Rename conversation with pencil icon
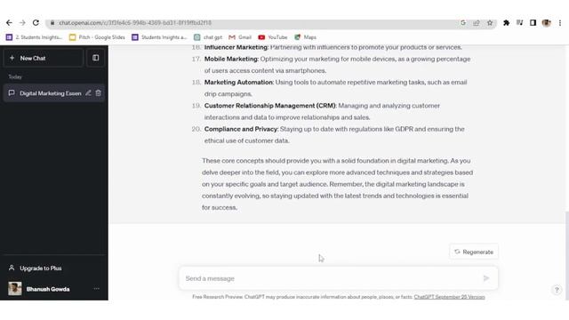 click(x=88, y=92)
